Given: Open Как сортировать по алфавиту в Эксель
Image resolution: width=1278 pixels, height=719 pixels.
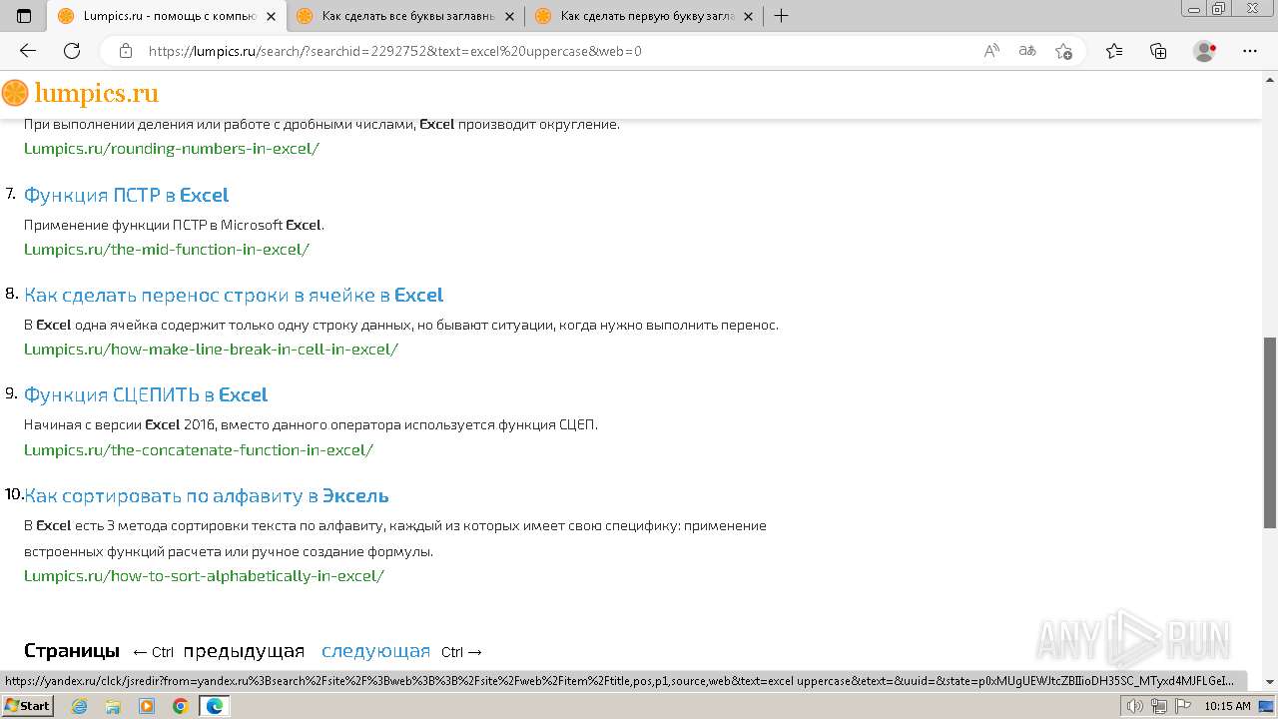Looking at the screenshot, I should point(207,495).
